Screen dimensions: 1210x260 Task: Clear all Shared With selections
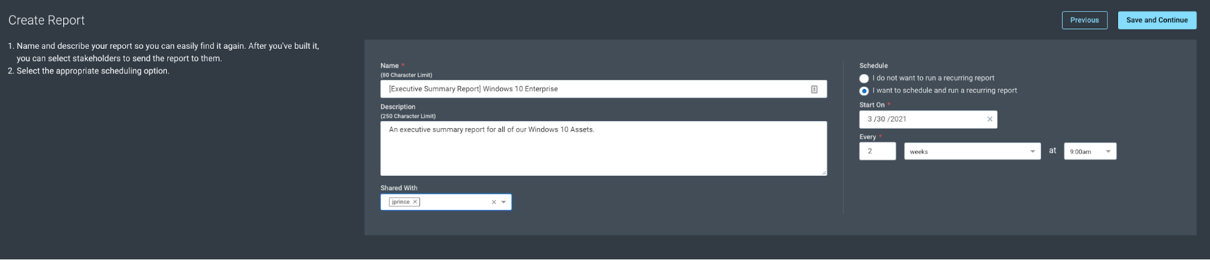pyautogui.click(x=494, y=202)
